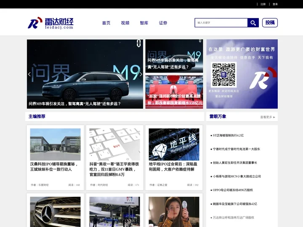Click author text 作者：证券之星

(x=158, y=185)
